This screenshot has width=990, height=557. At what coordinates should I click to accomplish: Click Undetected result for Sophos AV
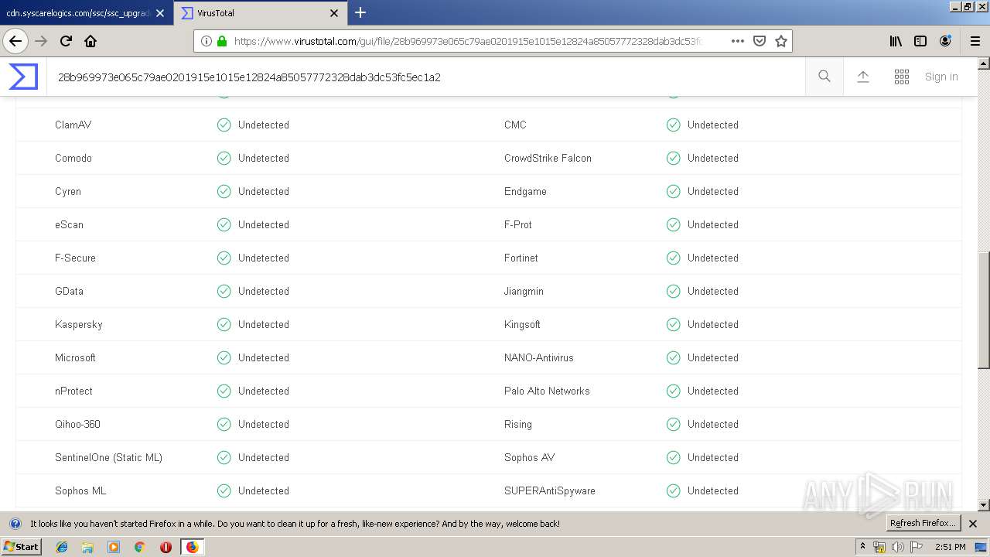[713, 457]
